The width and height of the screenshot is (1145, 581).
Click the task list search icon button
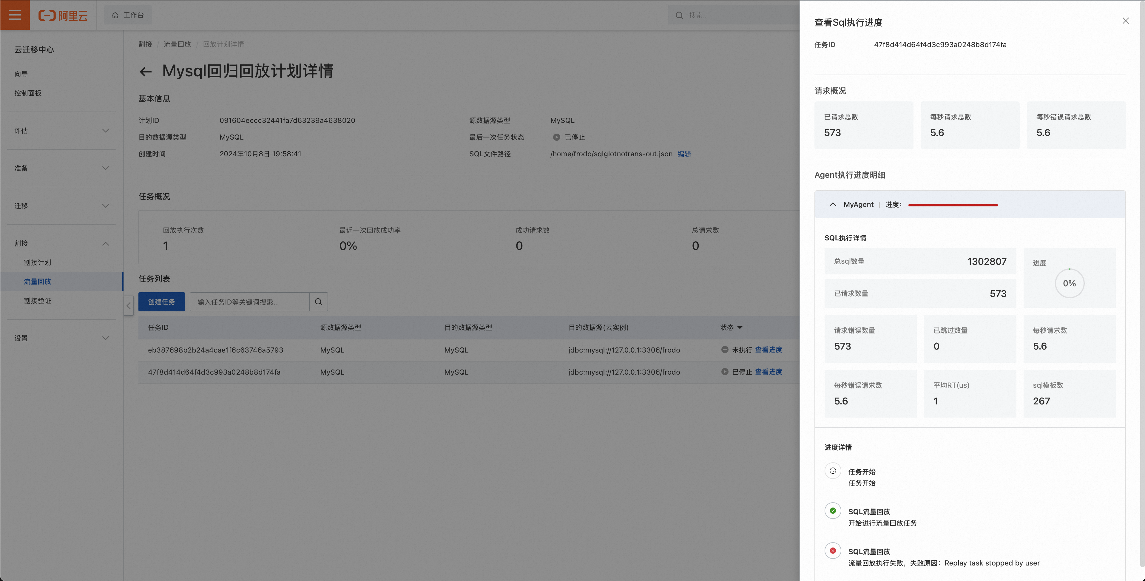tap(319, 302)
